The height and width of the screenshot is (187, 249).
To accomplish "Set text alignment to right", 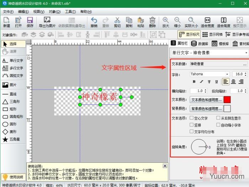I will click(241, 82).
